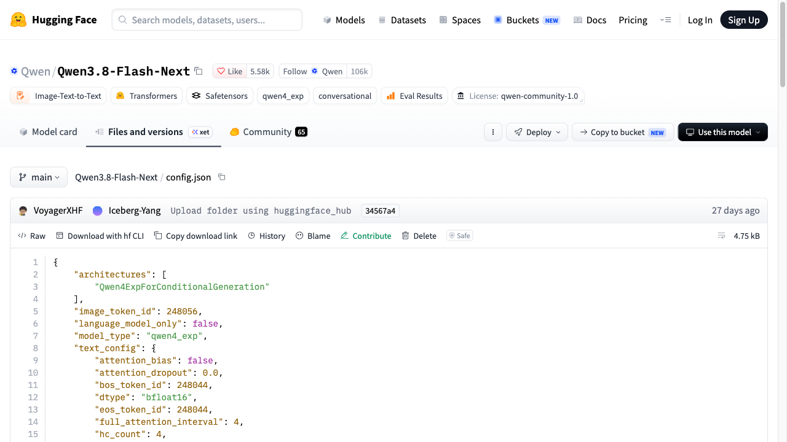
Task: Click the Contribute link
Action: [x=366, y=236]
